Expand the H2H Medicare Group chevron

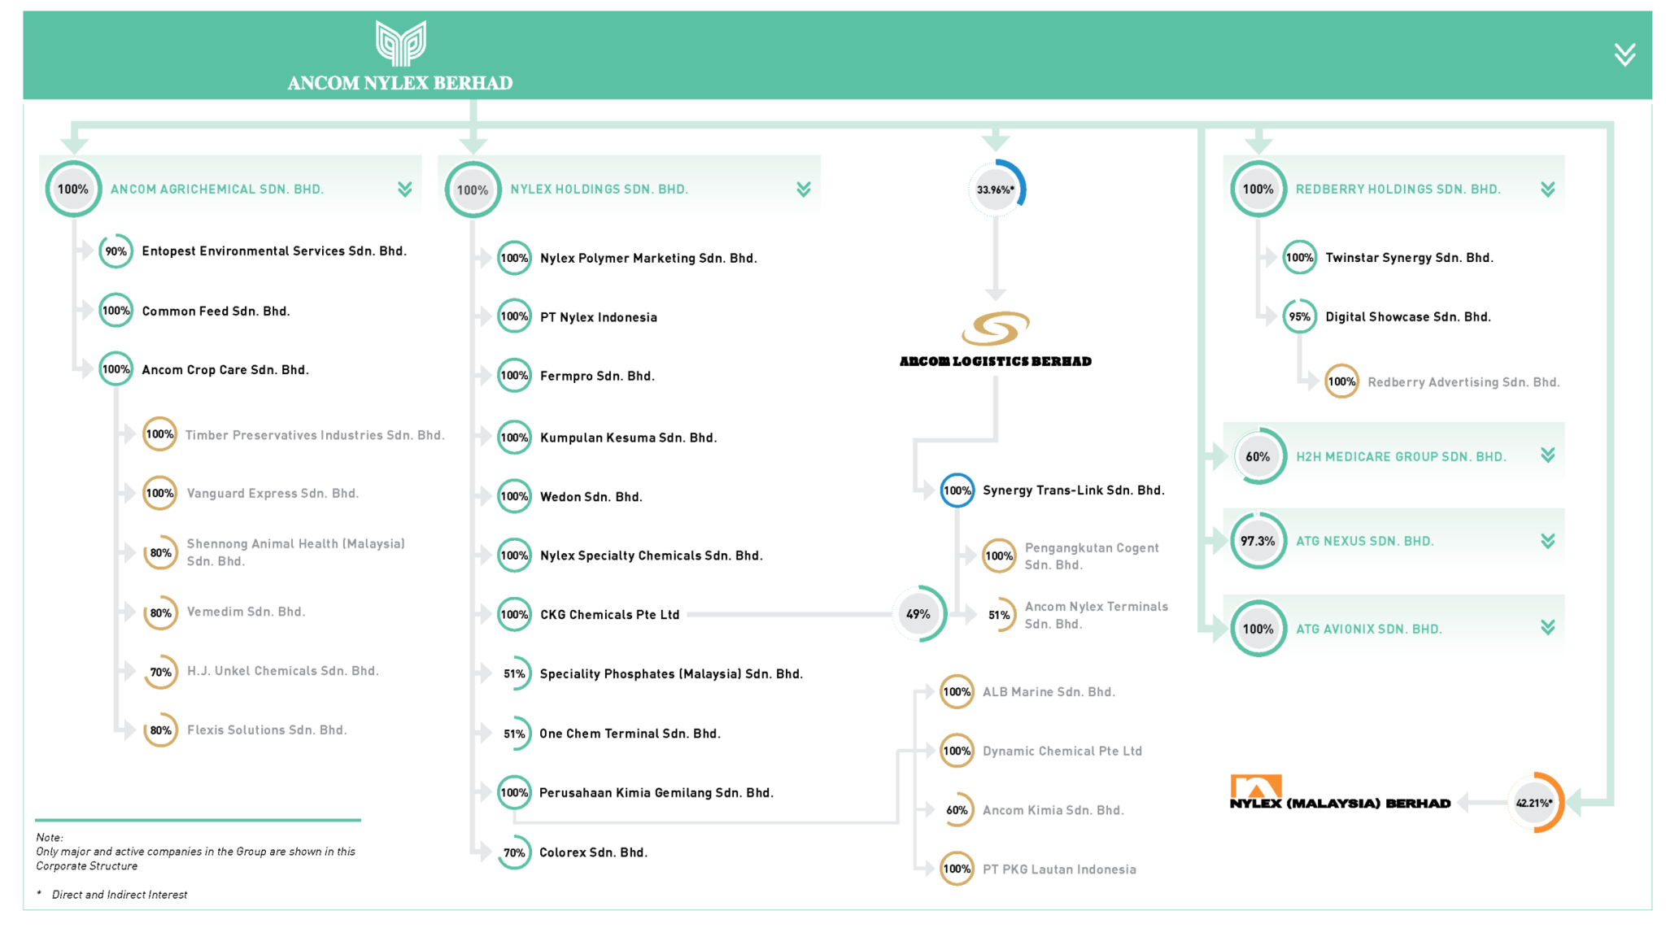pyautogui.click(x=1548, y=455)
